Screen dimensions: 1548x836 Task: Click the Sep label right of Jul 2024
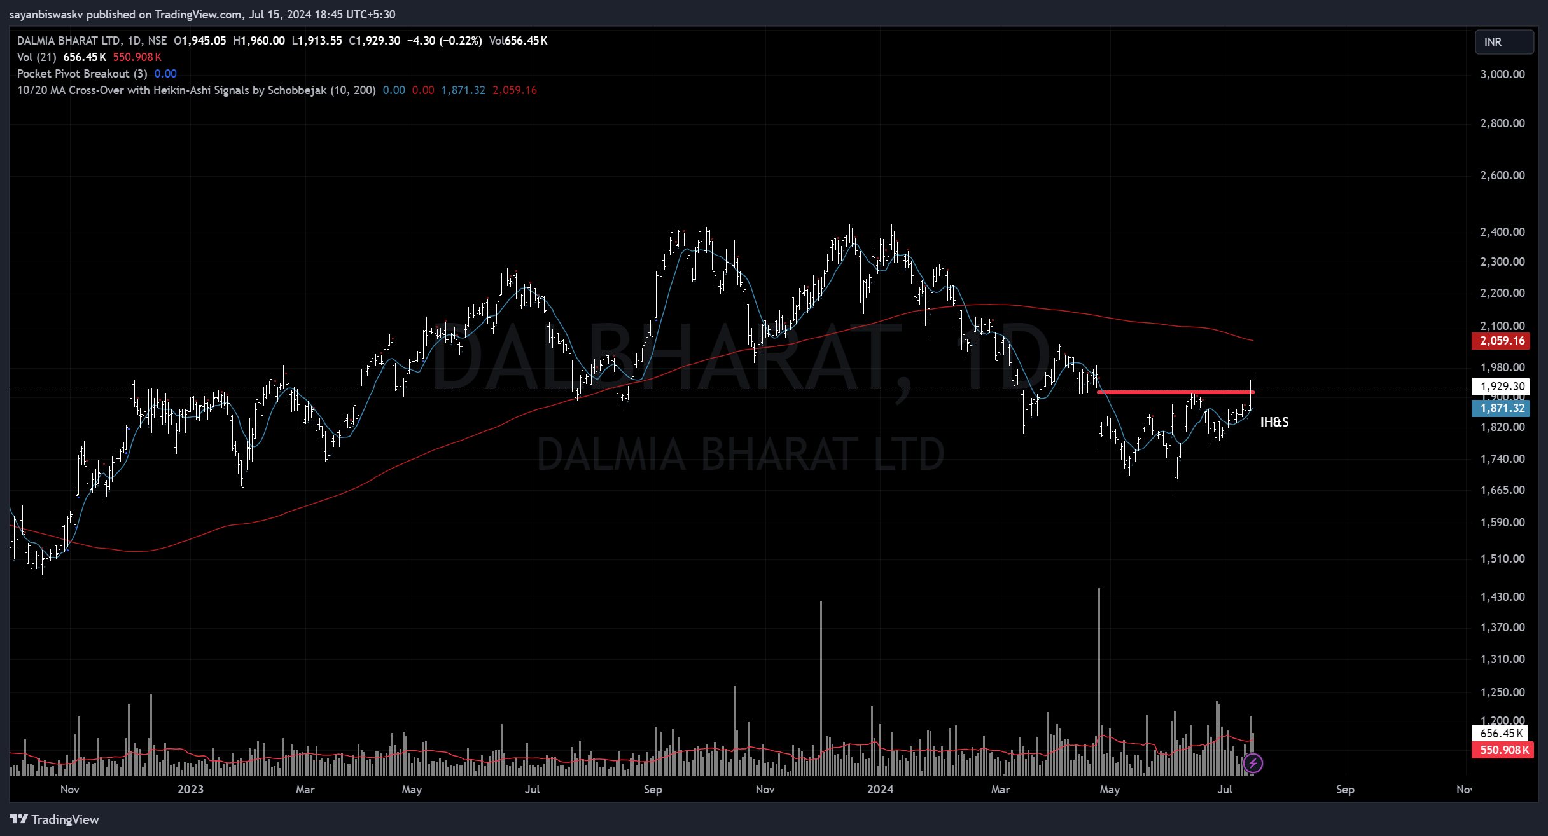point(1344,790)
